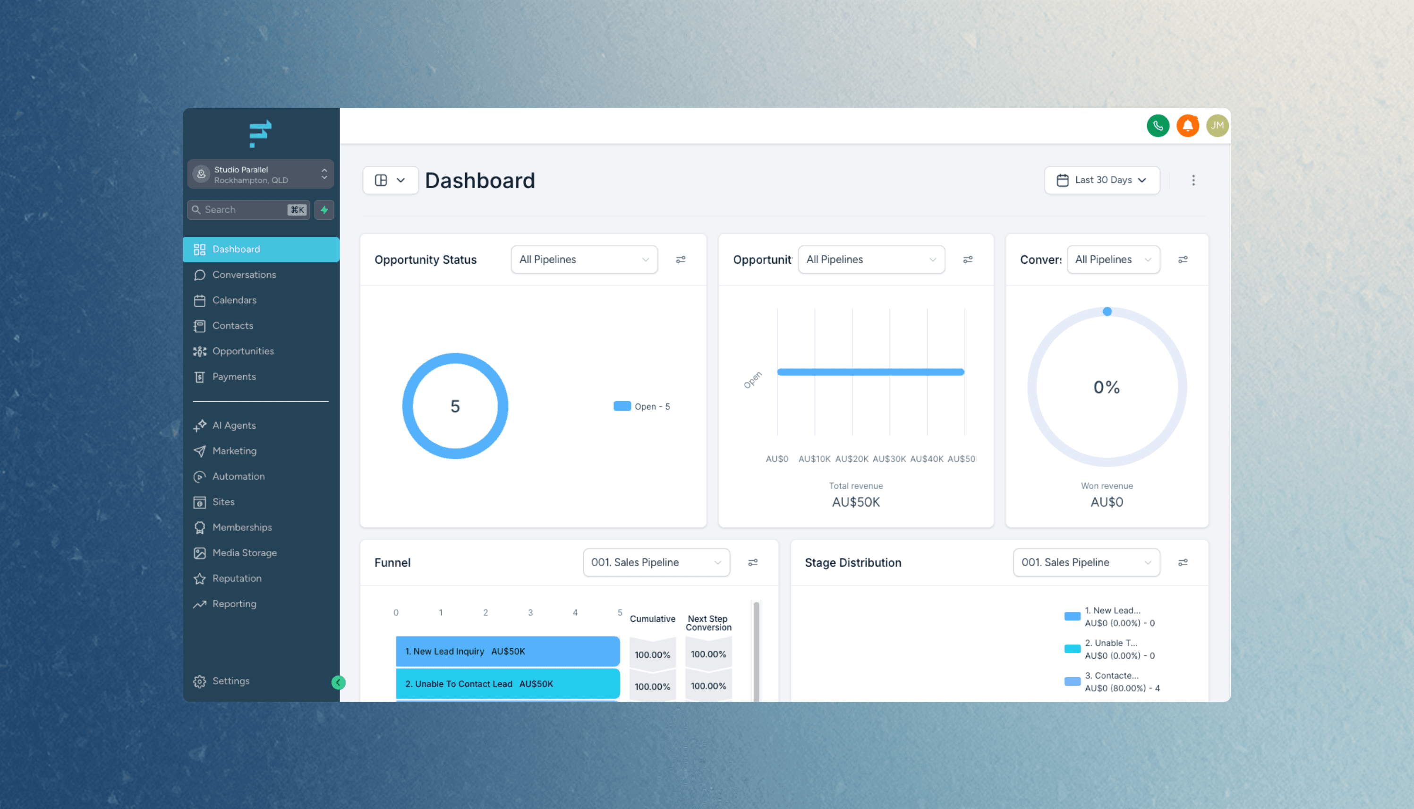This screenshot has height=809, width=1414.
Task: Open Conversion Rate widget filter settings
Action: 1183,259
